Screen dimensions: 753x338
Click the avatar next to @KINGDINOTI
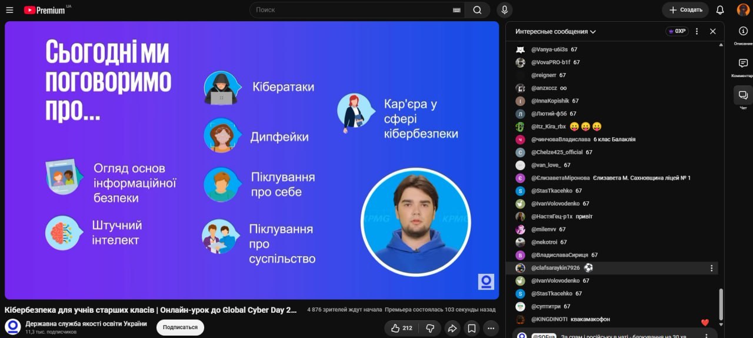(x=520, y=319)
